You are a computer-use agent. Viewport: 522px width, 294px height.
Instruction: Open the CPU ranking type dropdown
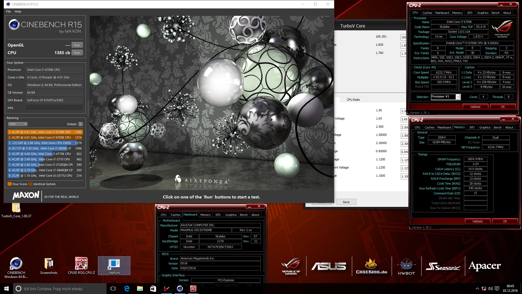(18, 124)
